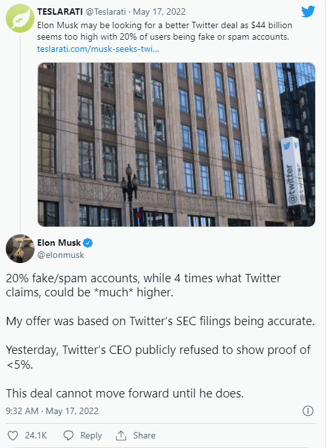326x448 pixels.
Task: Like the tweet with the heart icon
Action: (x=13, y=435)
